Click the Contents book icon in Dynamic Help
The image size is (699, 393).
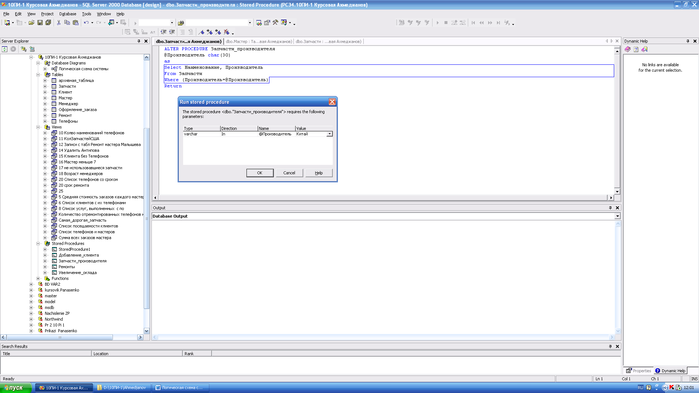point(628,49)
